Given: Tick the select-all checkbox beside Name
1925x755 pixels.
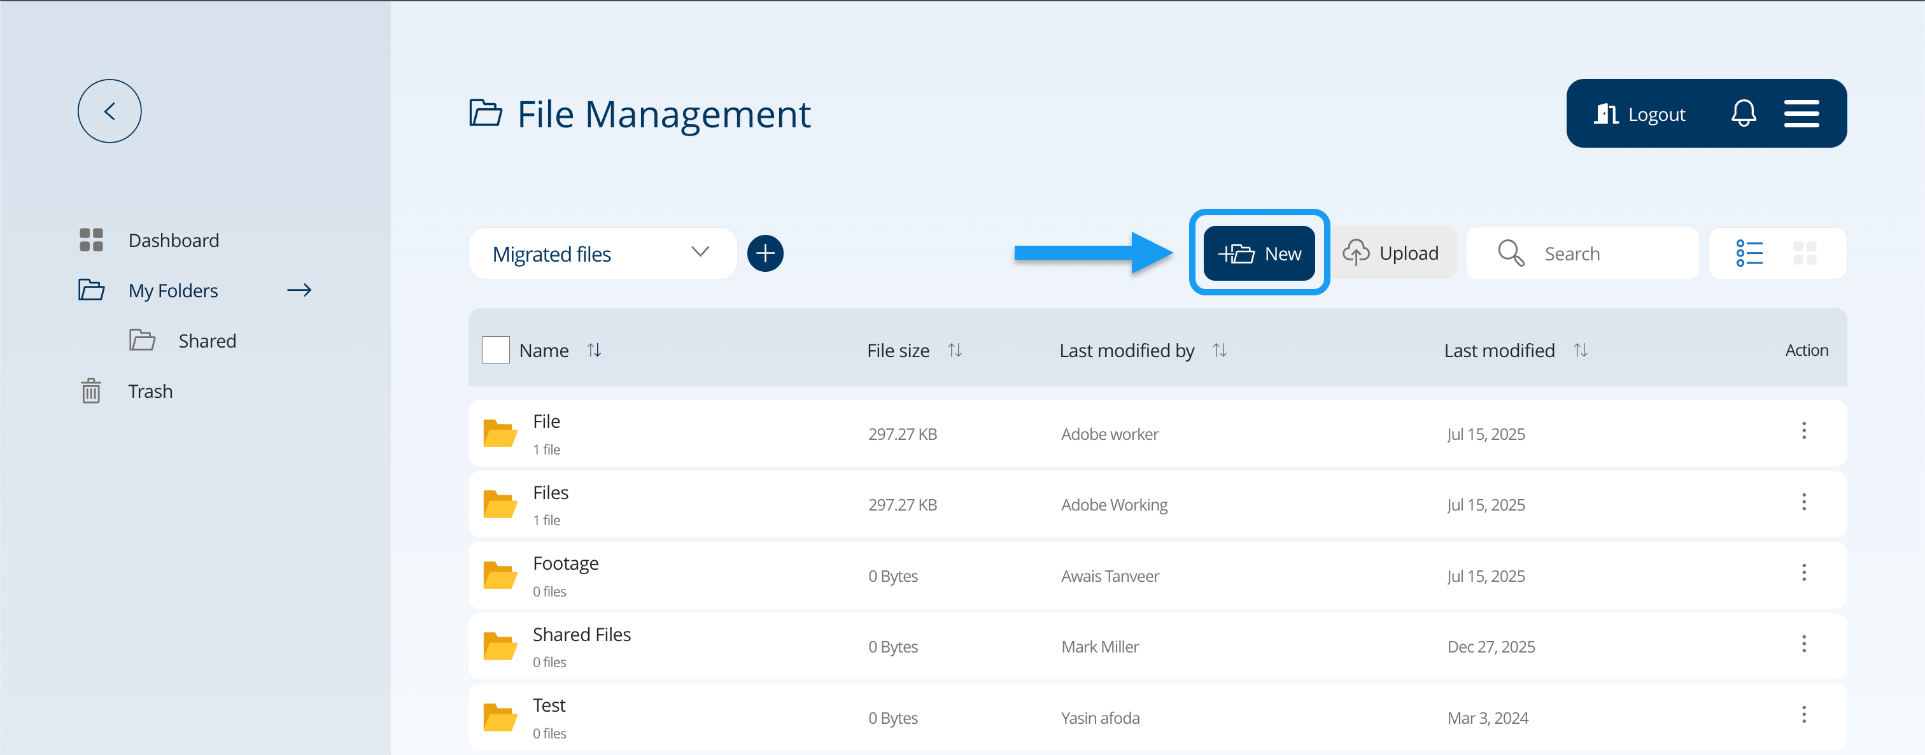Looking at the screenshot, I should point(495,350).
